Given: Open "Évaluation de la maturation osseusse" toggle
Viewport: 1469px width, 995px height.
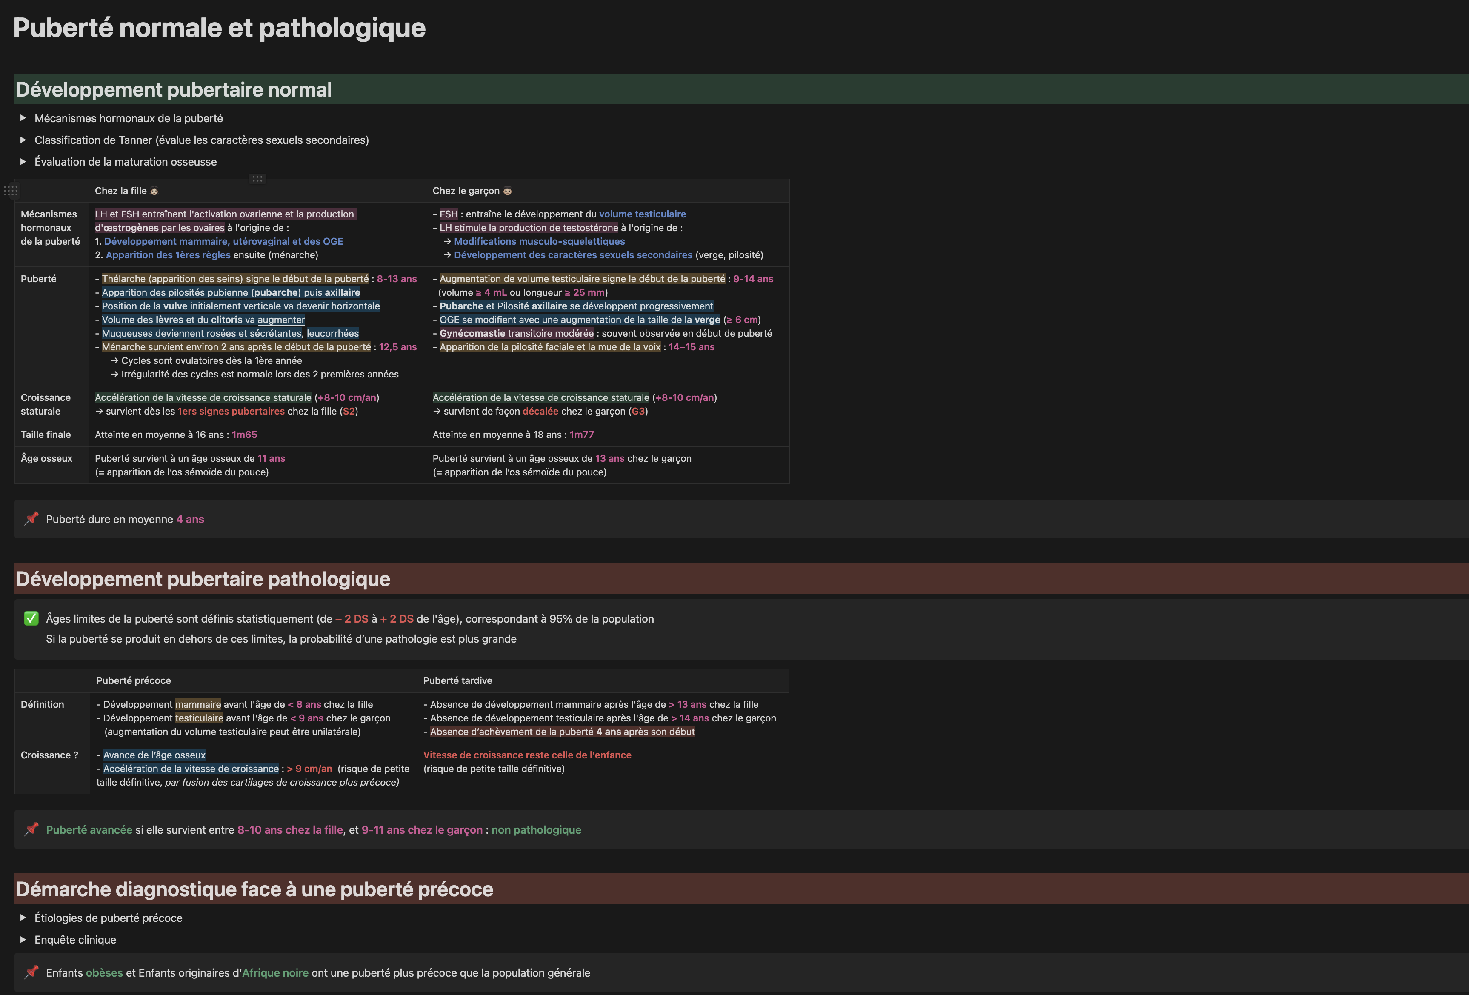Looking at the screenshot, I should 23,162.
